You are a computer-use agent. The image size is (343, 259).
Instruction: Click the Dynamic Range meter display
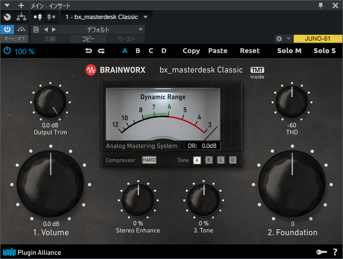[163, 114]
